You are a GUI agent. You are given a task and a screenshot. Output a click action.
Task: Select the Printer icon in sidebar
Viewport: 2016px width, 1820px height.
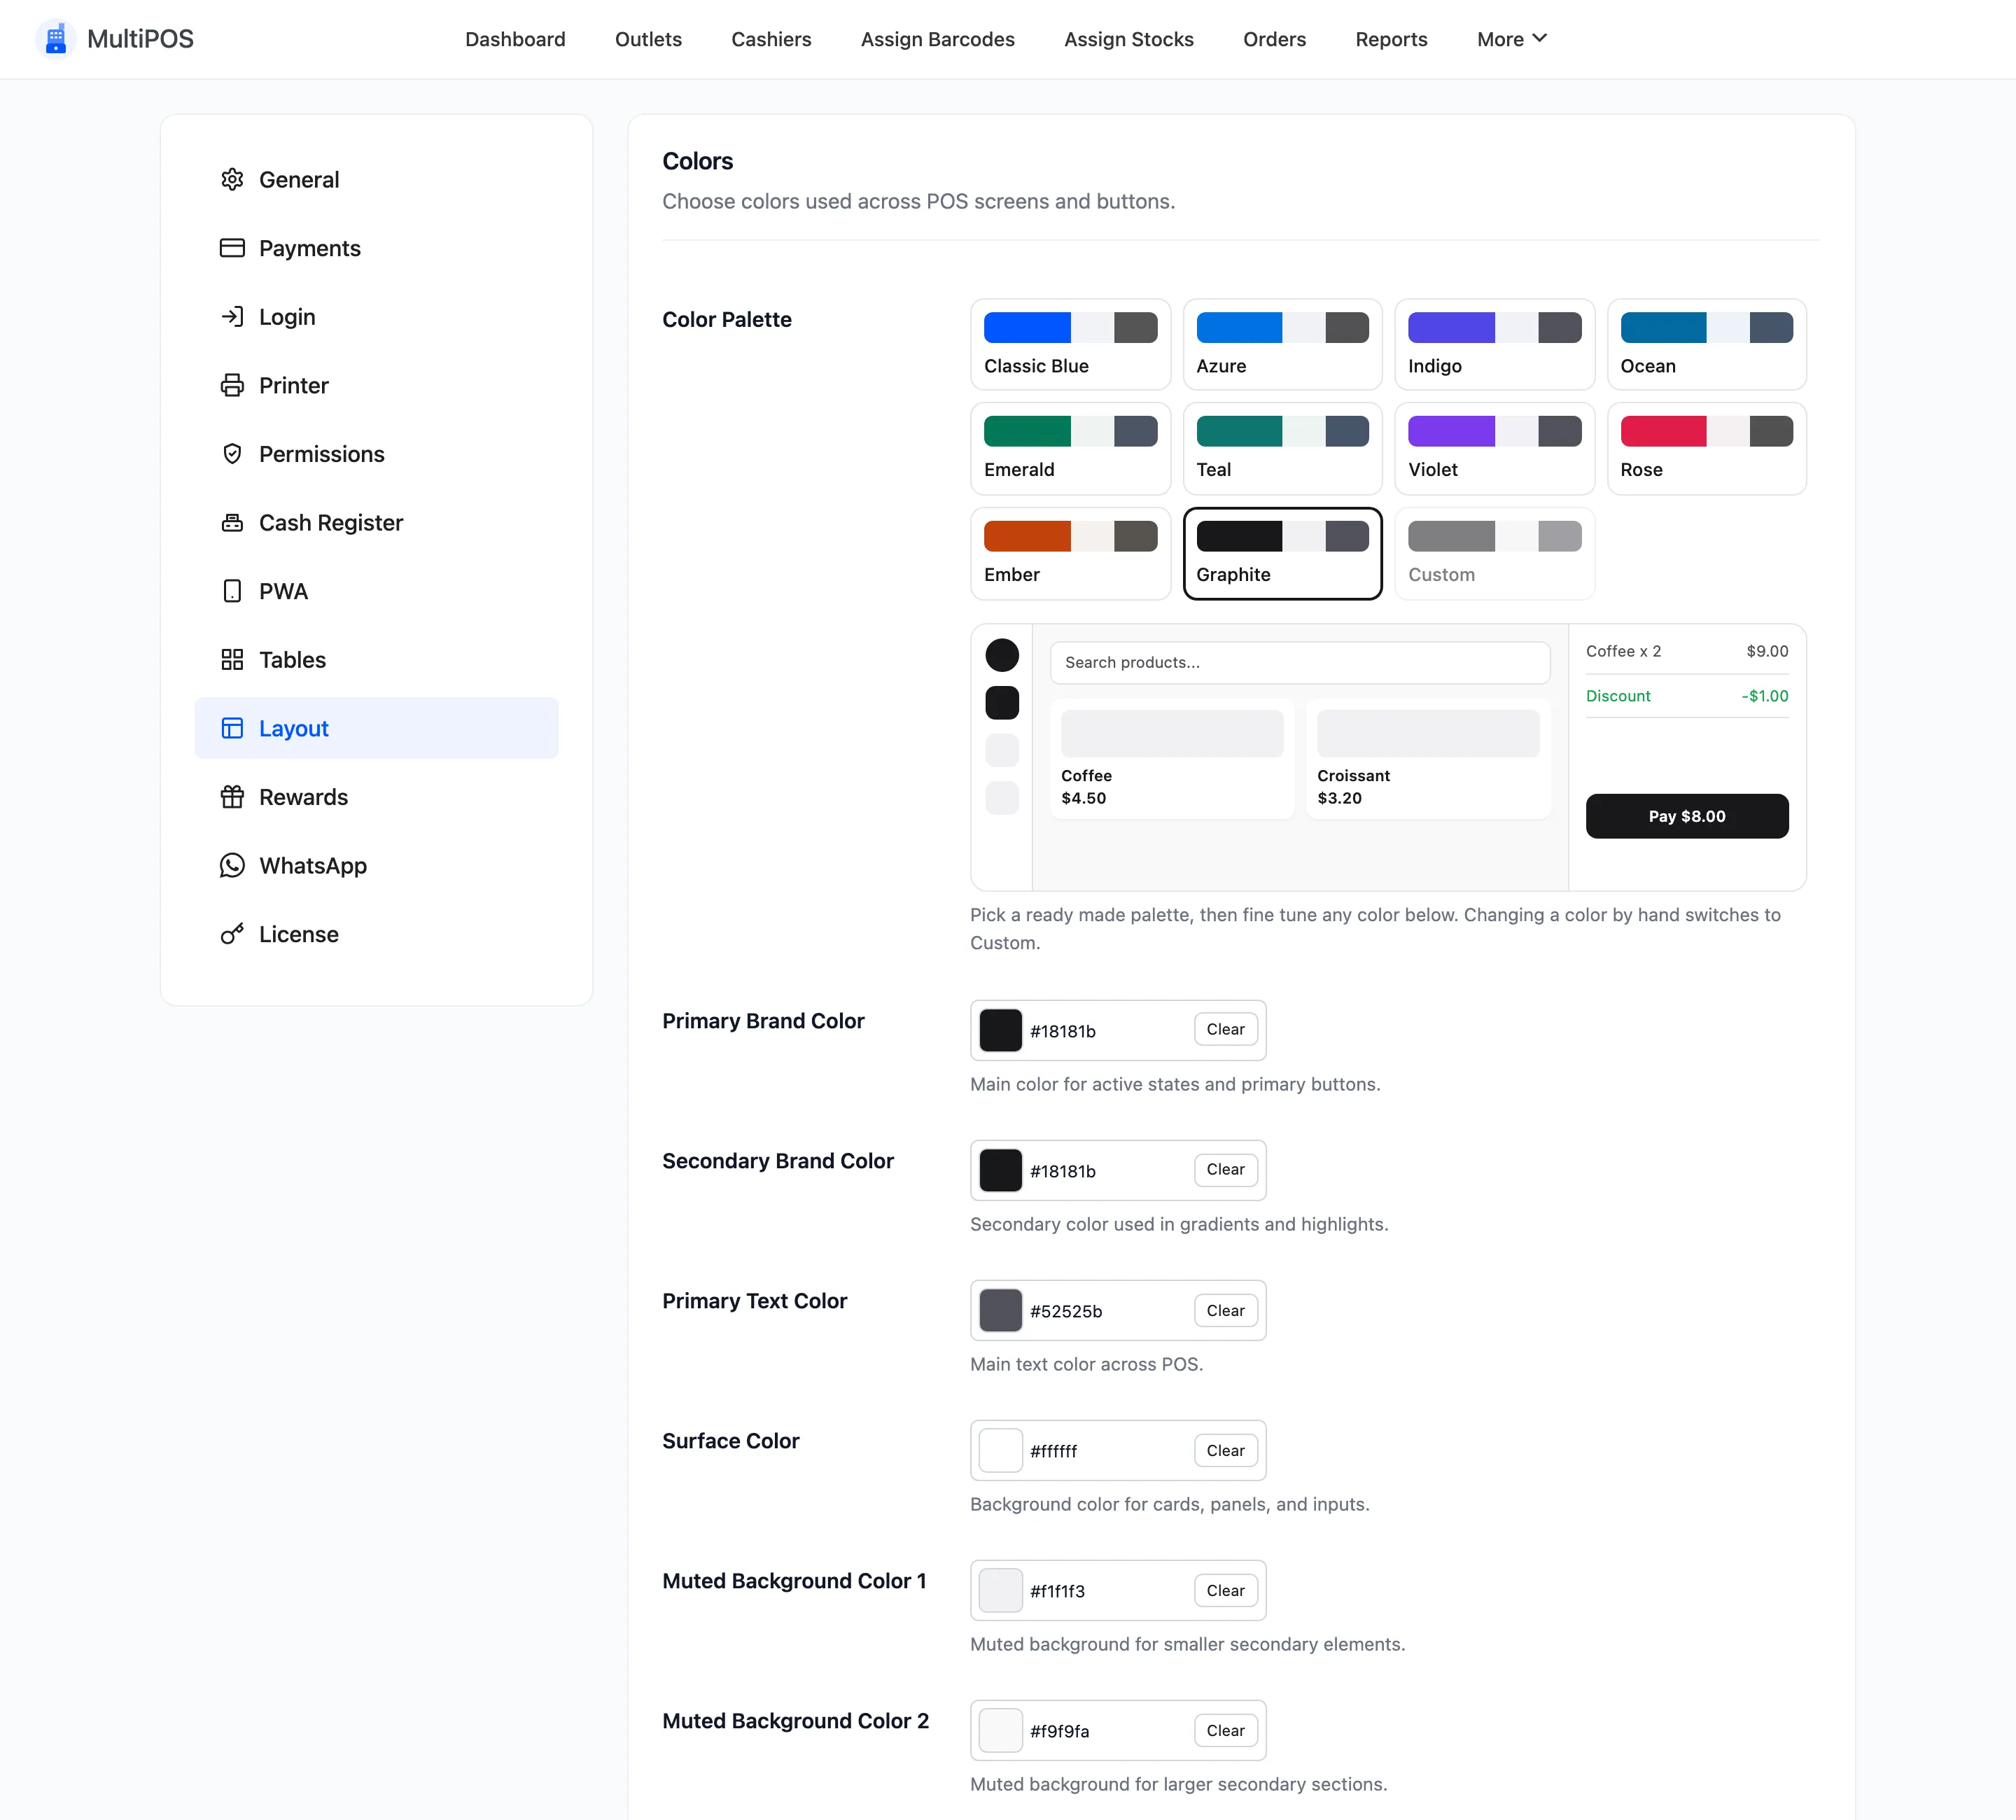[232, 385]
